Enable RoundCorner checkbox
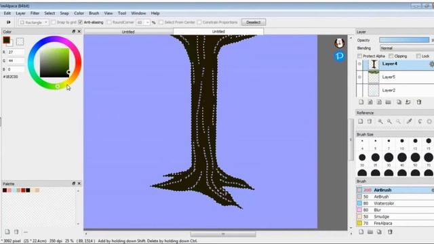 click(109, 22)
